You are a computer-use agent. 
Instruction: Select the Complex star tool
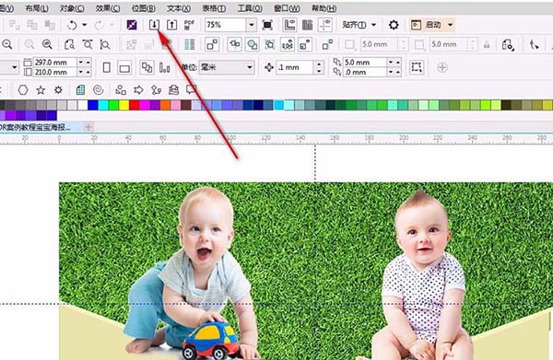58,90
